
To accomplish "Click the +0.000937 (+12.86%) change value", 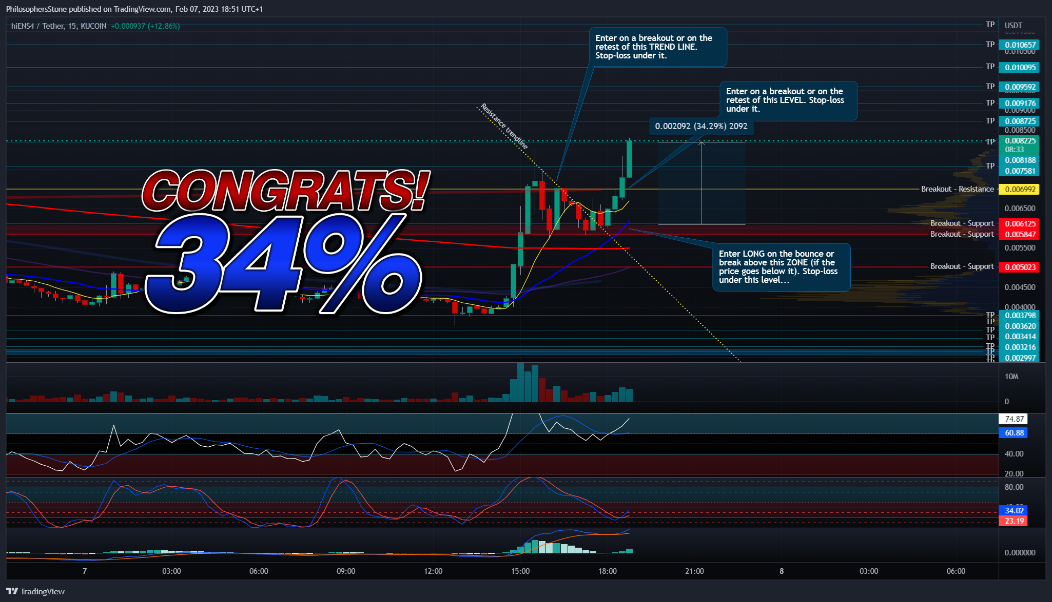I will [x=145, y=26].
